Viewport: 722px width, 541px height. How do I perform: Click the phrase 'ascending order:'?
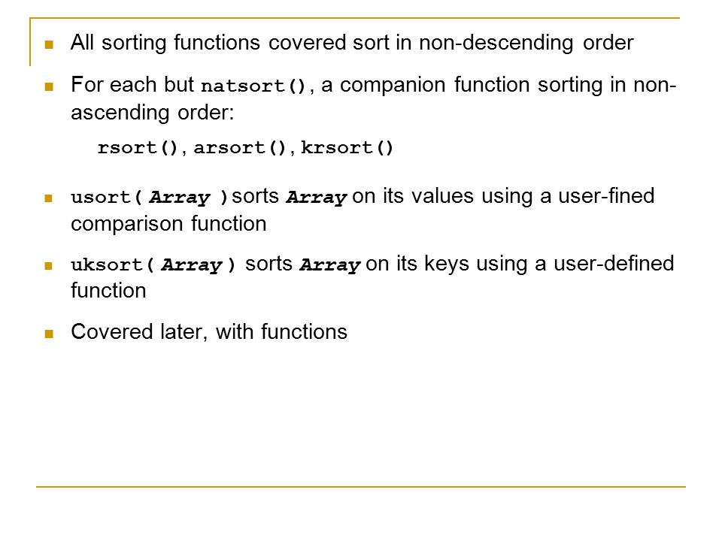pos(153,113)
